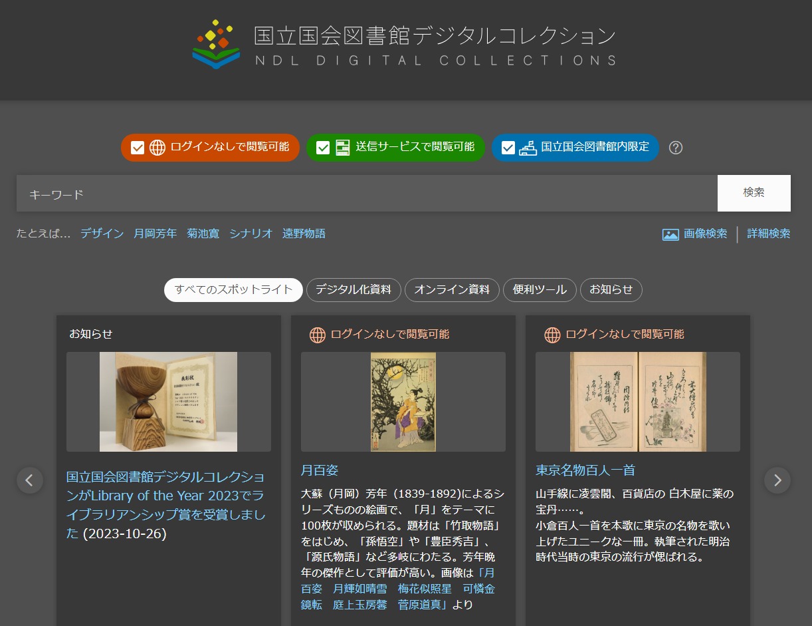Viewport: 812px width, 626px height.
Task: Open the お知らせ tab
Action: pyautogui.click(x=611, y=290)
